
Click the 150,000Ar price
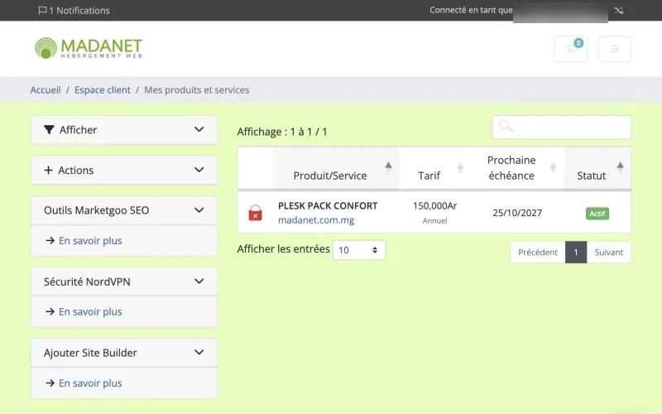[x=435, y=205]
